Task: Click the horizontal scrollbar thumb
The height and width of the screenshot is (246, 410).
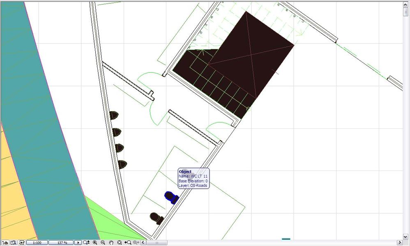Action: pos(157,243)
